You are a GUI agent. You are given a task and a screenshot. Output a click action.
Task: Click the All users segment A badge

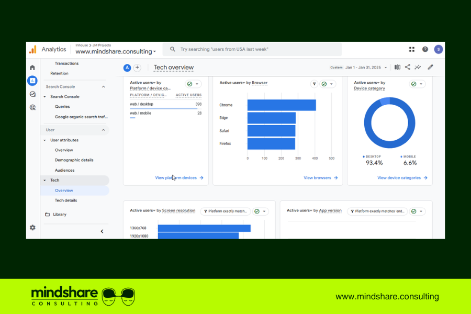pyautogui.click(x=127, y=68)
